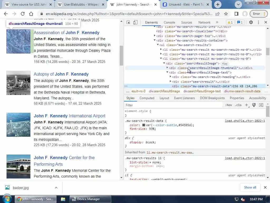The width and height of the screenshot is (270, 203).
Task: Expand the searchresult div node
Action: coord(171,81)
